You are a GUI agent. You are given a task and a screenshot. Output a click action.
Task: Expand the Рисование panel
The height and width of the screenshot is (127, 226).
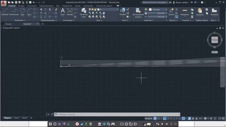20,20
